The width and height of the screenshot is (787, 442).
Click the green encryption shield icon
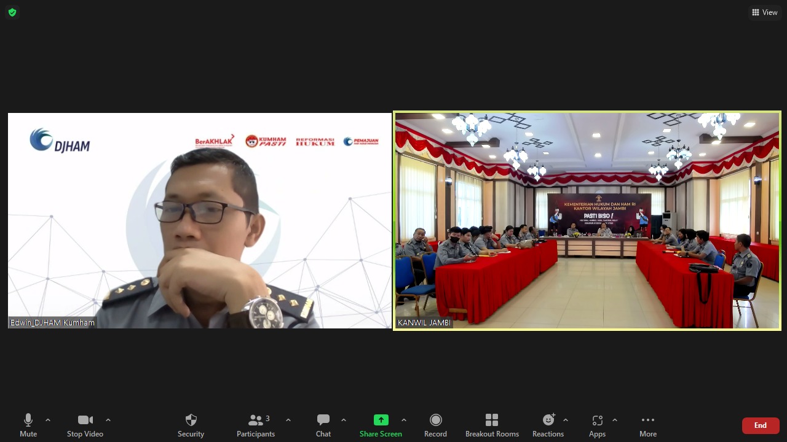coord(12,12)
